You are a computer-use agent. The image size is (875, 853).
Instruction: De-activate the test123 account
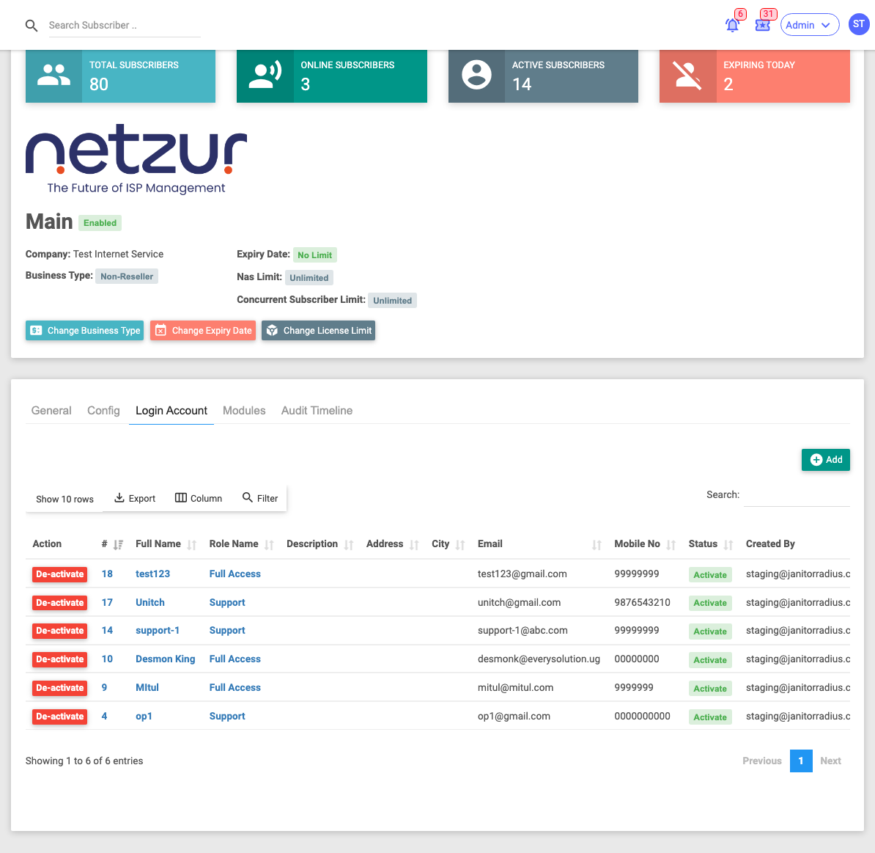click(59, 574)
